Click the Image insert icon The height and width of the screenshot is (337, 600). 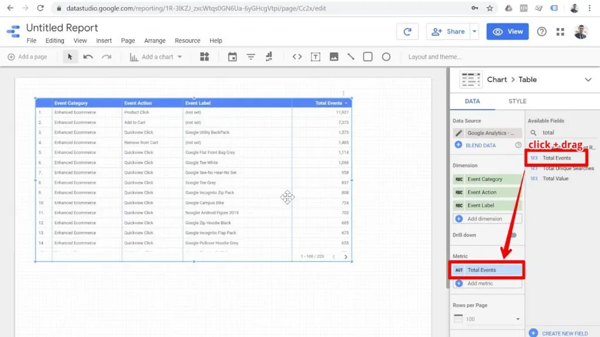pyautogui.click(x=335, y=57)
